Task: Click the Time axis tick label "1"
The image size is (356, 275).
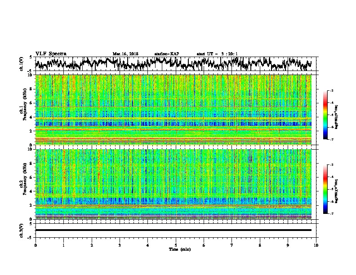Action: [x=63, y=245]
